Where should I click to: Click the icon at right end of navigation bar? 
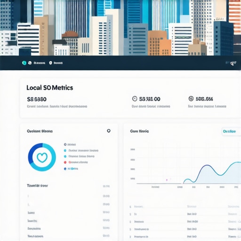tap(233, 63)
